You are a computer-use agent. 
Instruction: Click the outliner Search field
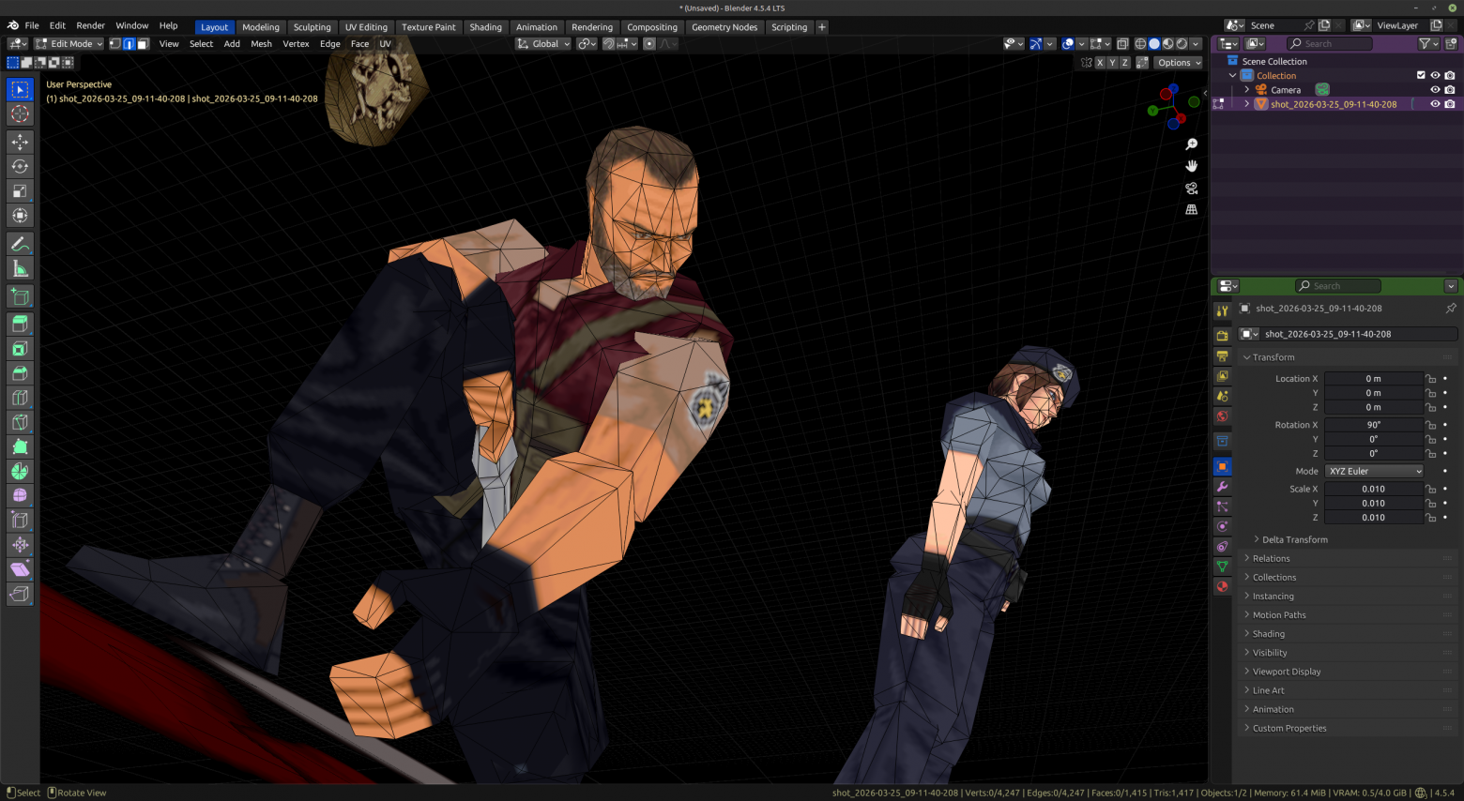(x=1328, y=44)
